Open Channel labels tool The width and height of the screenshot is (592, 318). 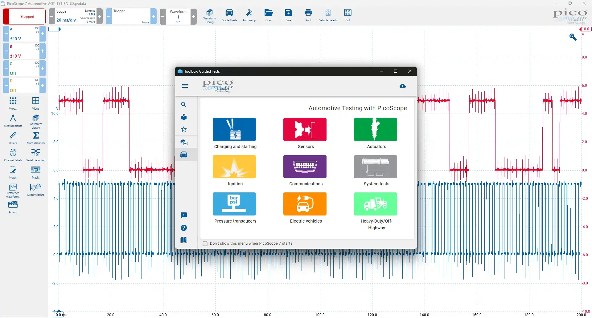13,155
